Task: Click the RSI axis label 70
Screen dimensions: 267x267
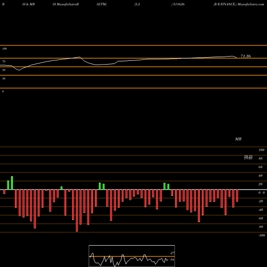Action: [4, 61]
